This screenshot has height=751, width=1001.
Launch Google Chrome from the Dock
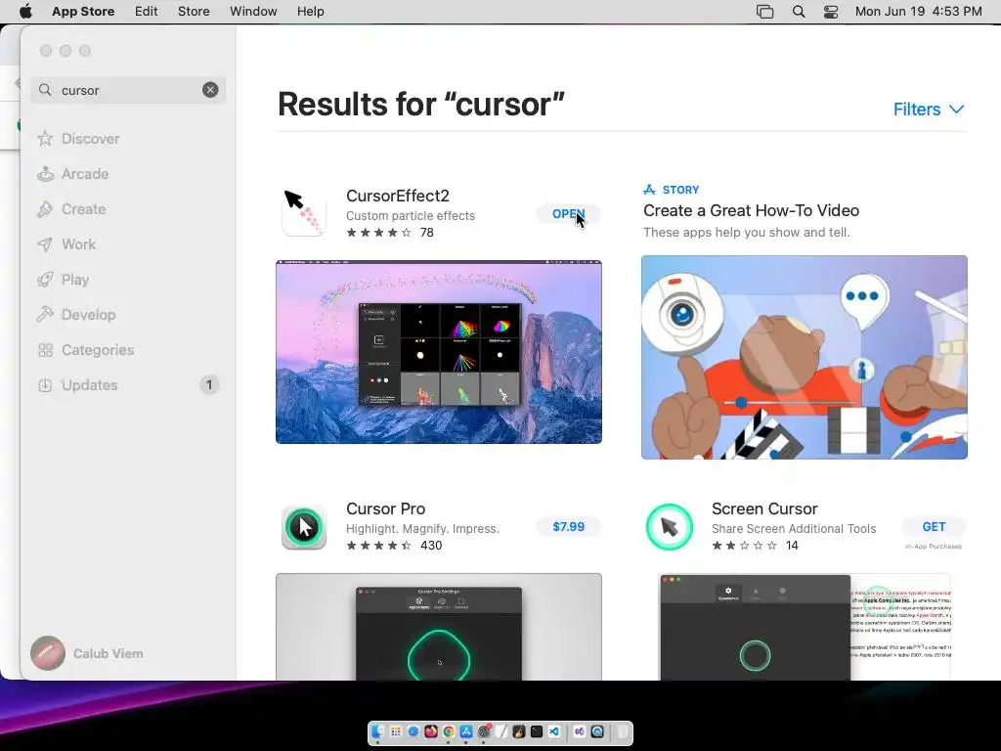(449, 731)
